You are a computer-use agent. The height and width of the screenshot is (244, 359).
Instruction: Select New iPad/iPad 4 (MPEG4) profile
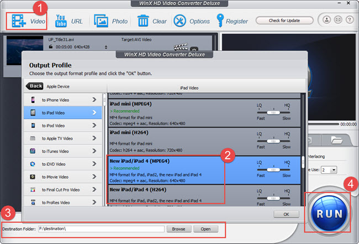point(204,170)
